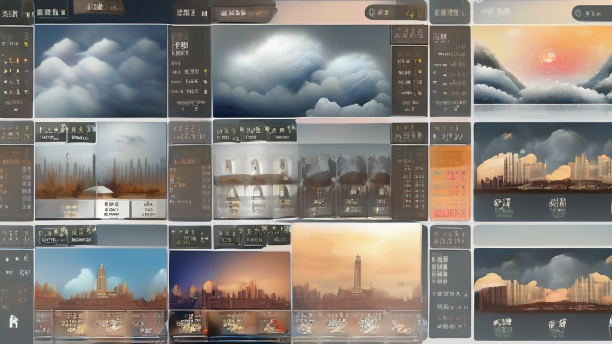The height and width of the screenshot is (344, 612).
Task: Click the red-accented thumbnail icon under the dusk skyline
Action: [x=274, y=324]
